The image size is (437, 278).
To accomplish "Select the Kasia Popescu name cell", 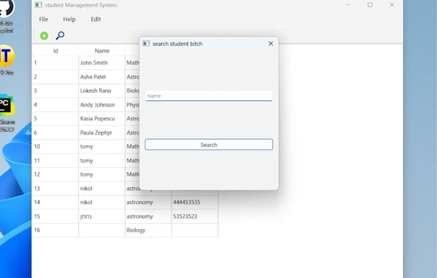I will pos(102,118).
